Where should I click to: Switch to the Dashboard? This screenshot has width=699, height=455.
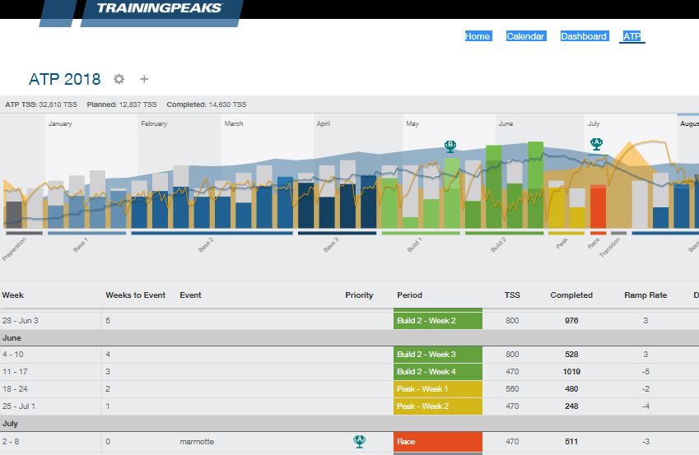(x=584, y=36)
